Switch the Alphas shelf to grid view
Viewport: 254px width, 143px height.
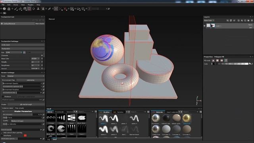point(96,112)
